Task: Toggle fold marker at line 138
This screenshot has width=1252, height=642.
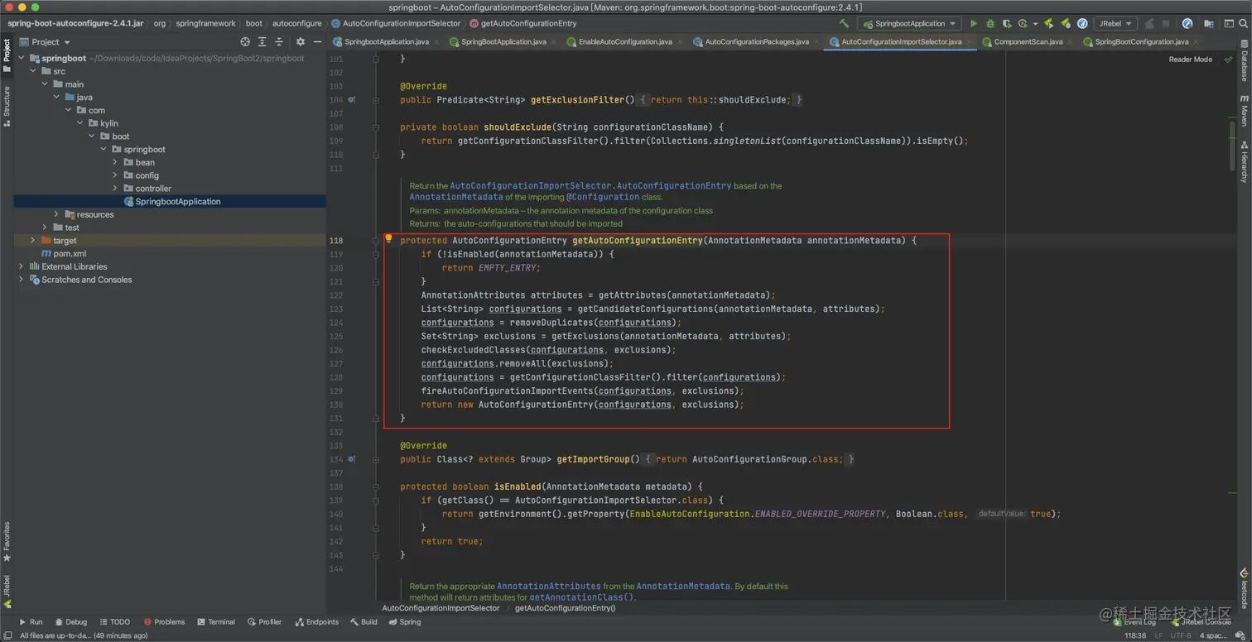Action: coord(375,487)
